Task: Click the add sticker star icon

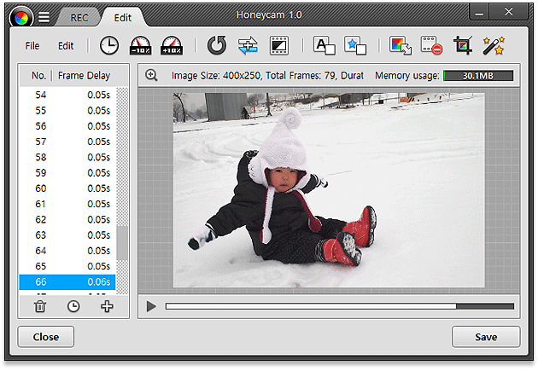Action: tap(354, 45)
